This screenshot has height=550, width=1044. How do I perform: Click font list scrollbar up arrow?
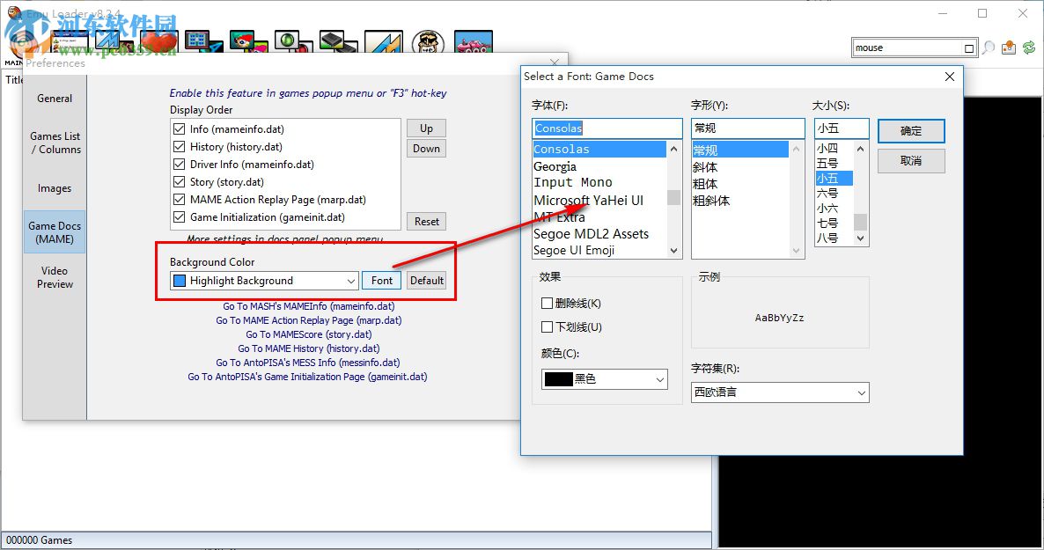tap(673, 149)
